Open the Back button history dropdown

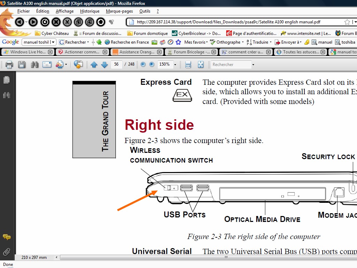26,22
